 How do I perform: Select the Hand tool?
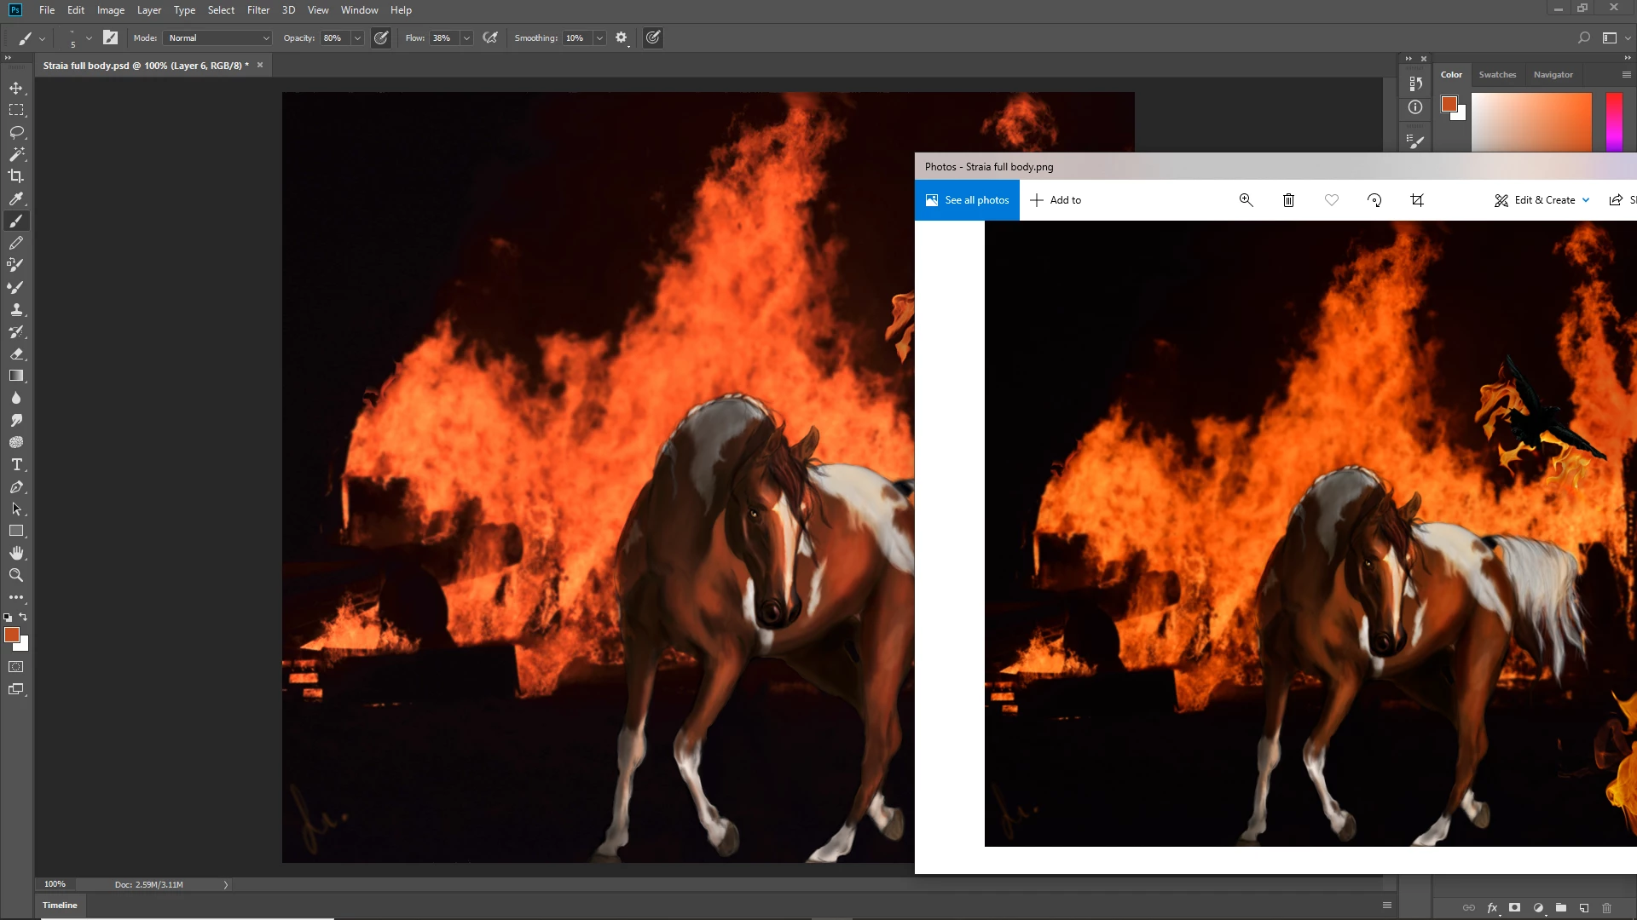16,553
